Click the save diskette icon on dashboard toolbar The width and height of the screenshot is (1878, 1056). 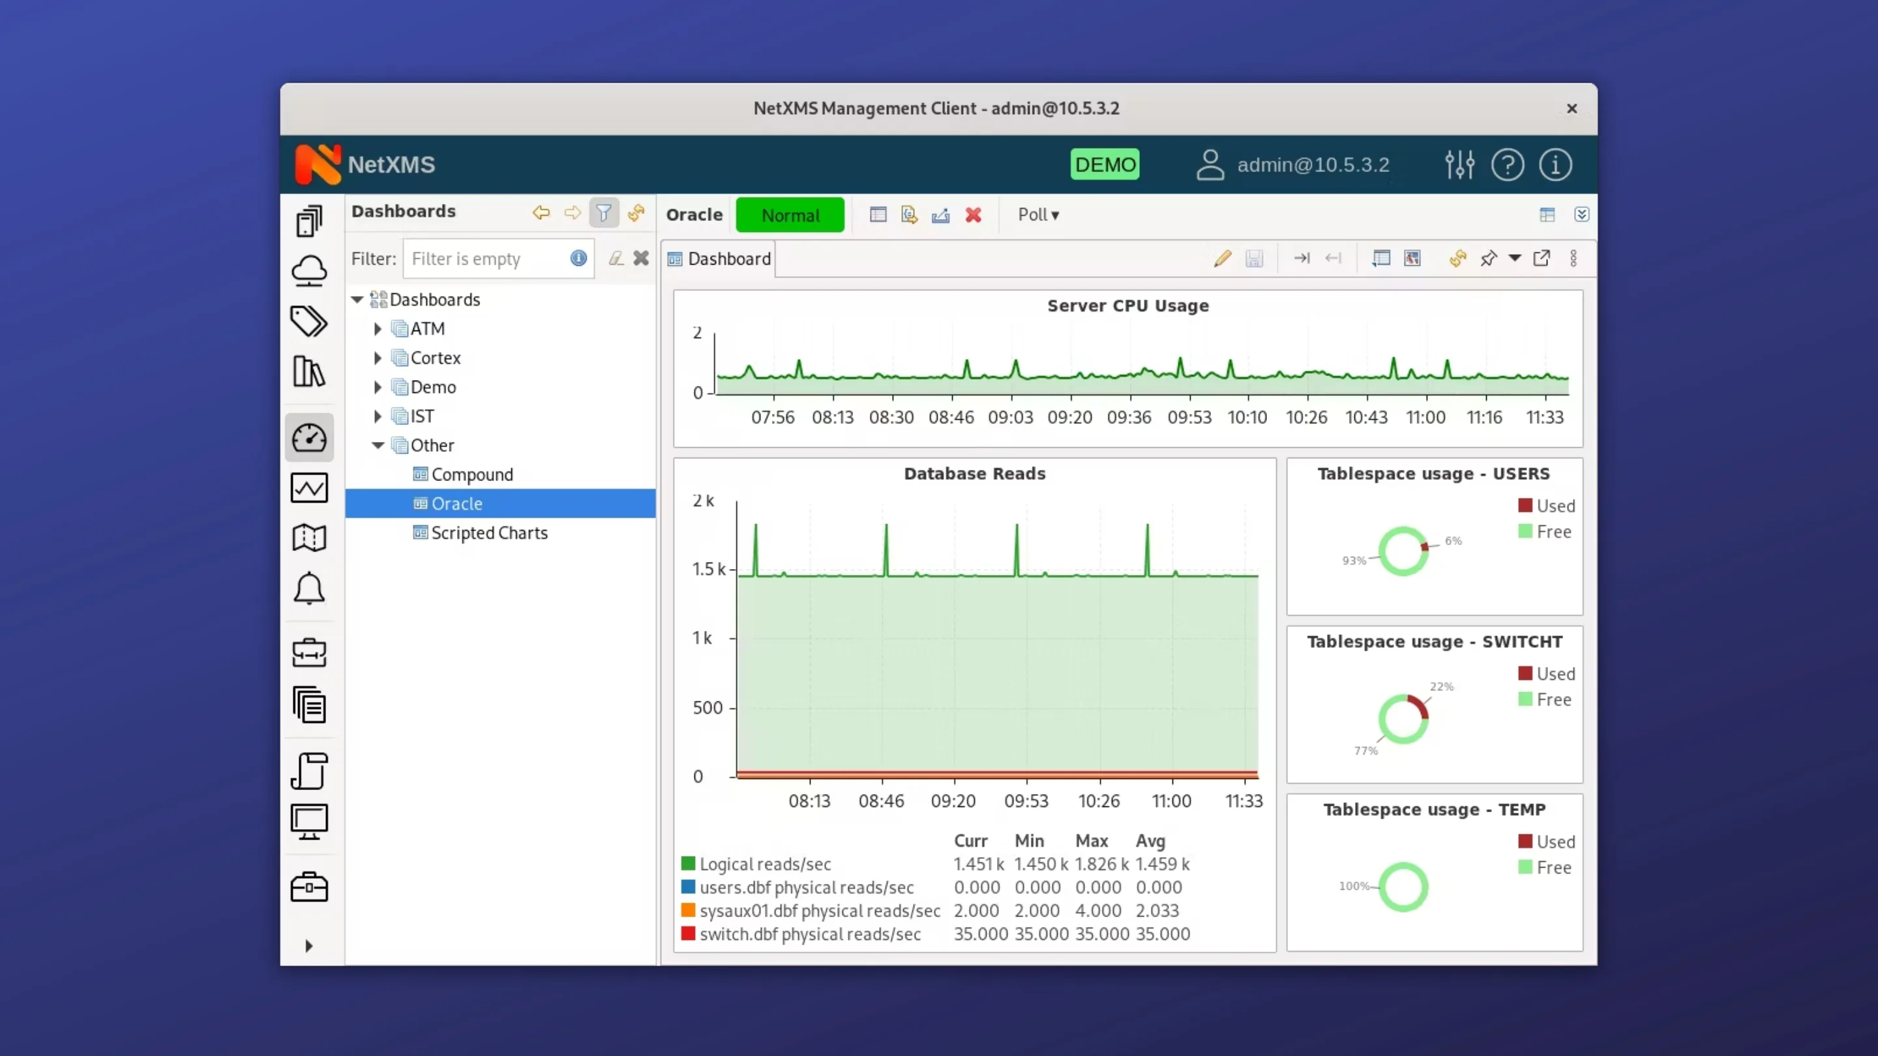click(x=1255, y=258)
